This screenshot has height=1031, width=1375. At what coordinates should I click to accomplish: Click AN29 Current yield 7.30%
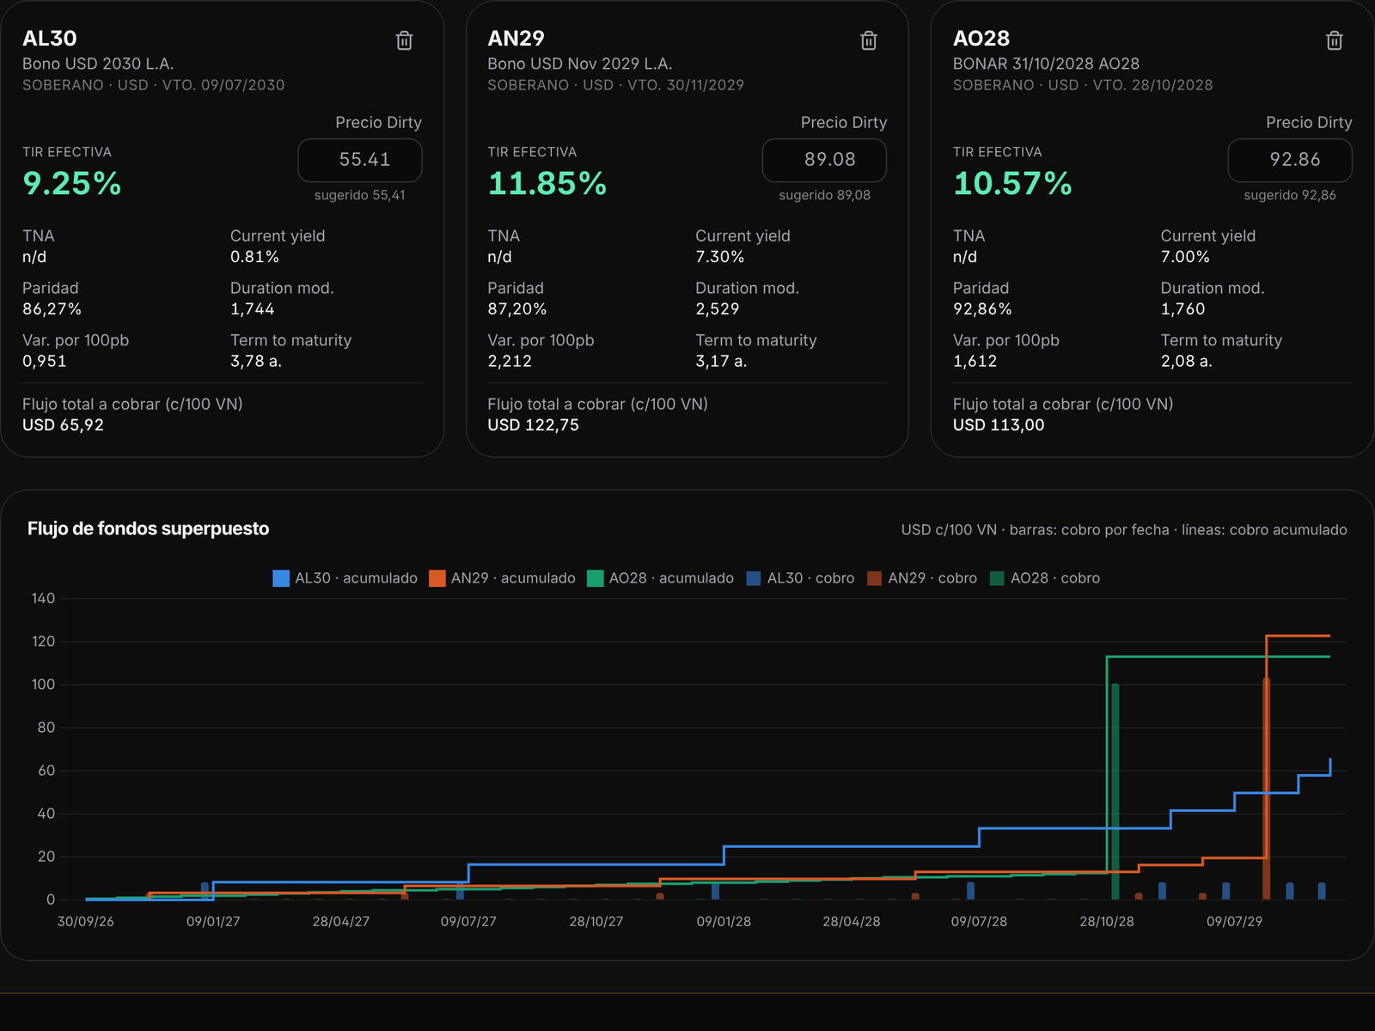(x=719, y=256)
